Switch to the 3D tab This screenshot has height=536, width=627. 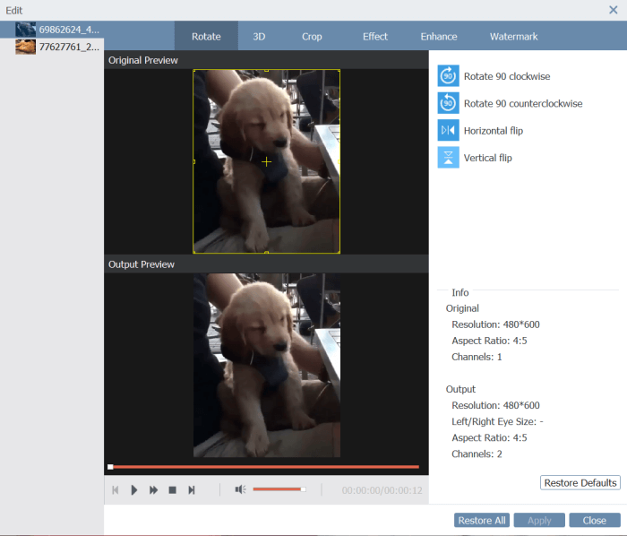coord(259,37)
